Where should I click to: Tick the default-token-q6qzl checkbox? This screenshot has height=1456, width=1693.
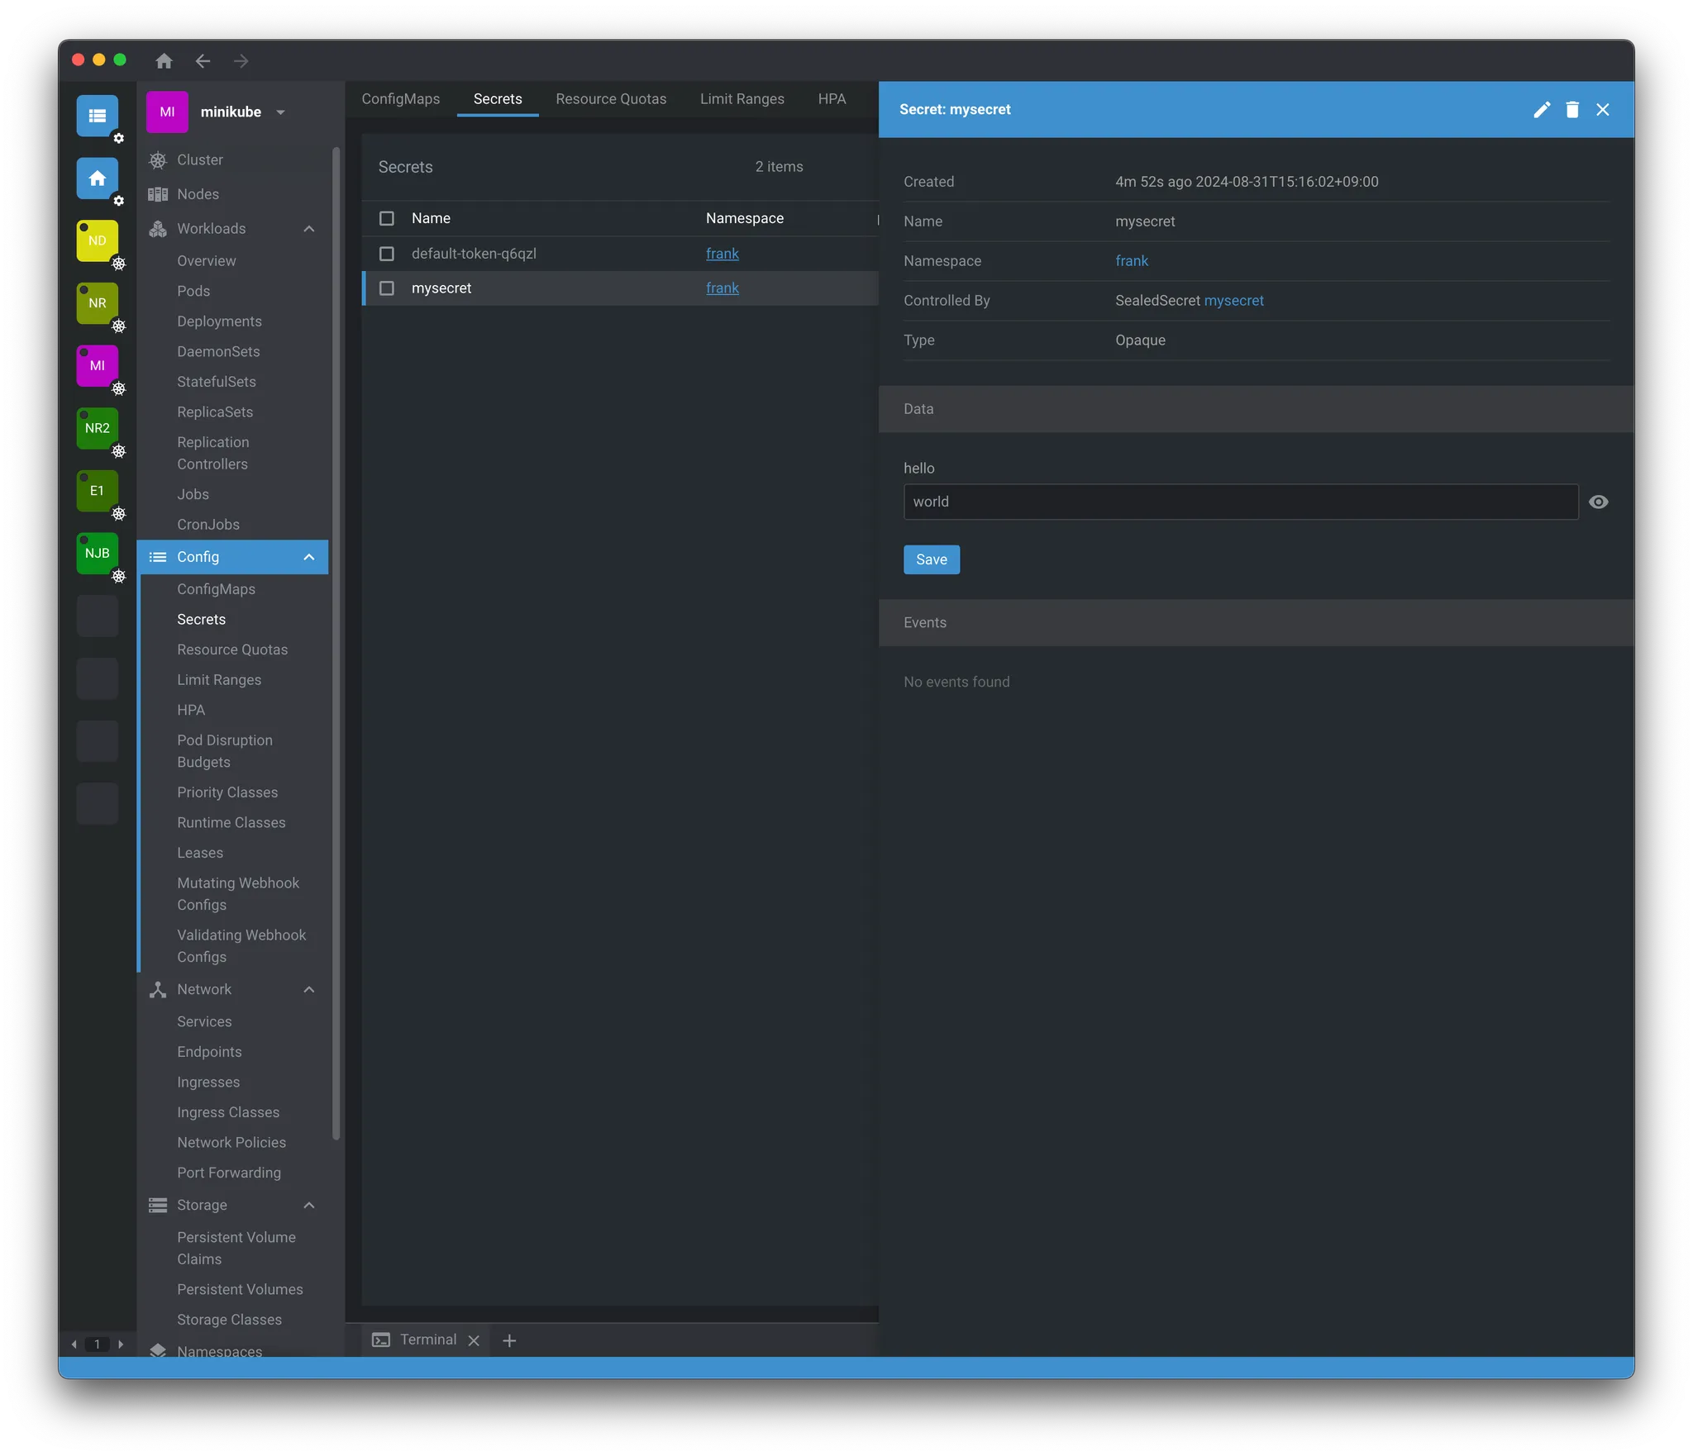click(x=386, y=254)
